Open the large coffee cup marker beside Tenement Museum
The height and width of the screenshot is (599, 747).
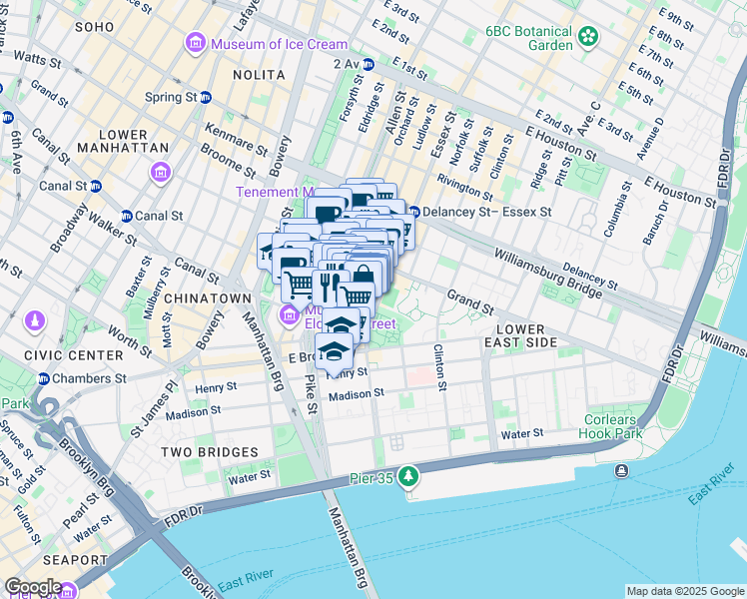coord(328,212)
